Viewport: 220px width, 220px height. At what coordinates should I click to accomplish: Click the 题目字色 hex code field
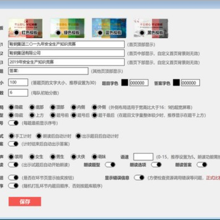pyautogui.click(x=139, y=82)
